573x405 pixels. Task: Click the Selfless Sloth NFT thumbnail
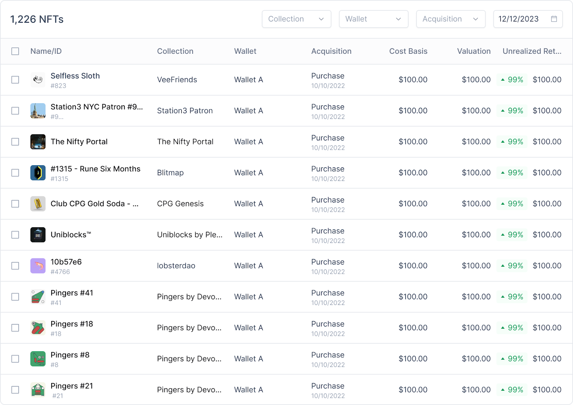click(x=38, y=80)
